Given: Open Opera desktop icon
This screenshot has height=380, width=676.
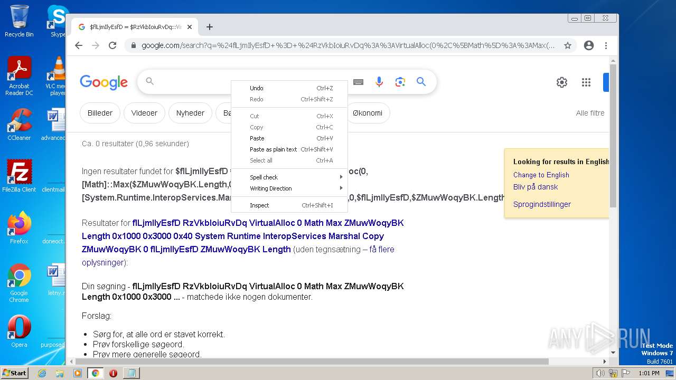Looking at the screenshot, I should (19, 331).
